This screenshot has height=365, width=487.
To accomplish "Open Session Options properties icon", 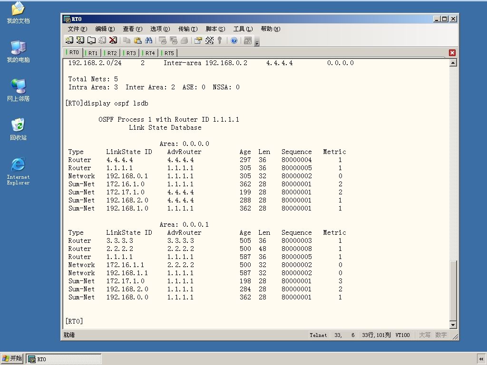I will [198, 40].
